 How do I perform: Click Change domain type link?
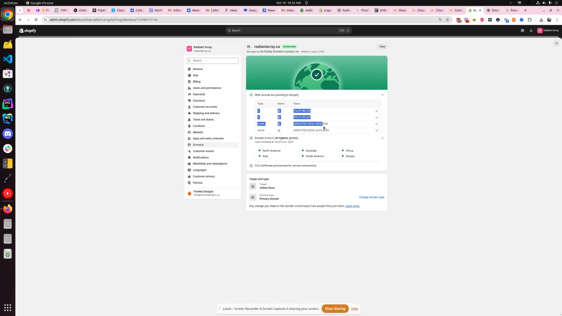click(x=371, y=197)
